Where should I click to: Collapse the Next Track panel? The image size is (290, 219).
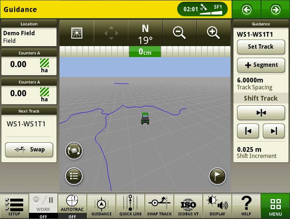tap(29, 111)
